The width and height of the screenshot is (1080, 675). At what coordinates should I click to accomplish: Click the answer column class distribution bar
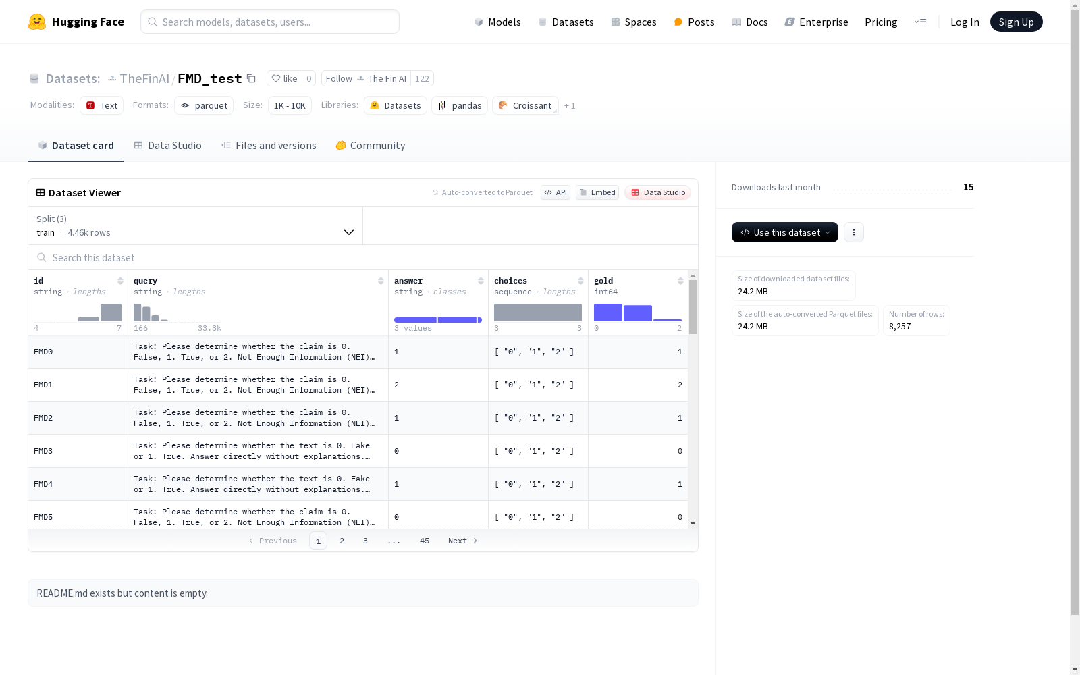[x=438, y=320]
